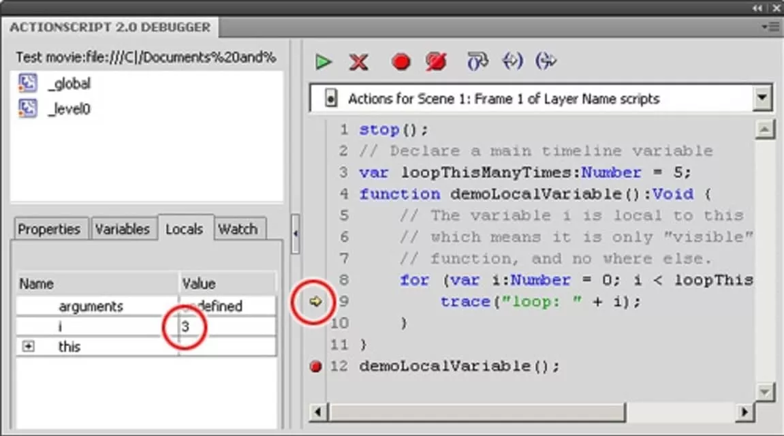
Task: Remove the breakpoint on line 12
Action: coord(315,367)
